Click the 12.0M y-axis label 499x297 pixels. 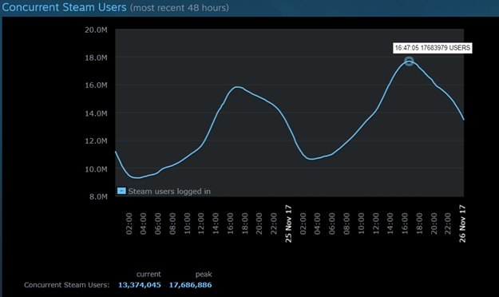(96, 141)
